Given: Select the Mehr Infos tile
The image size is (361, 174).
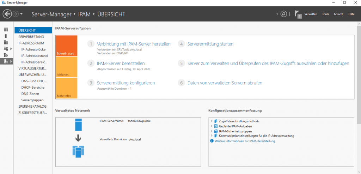Looking at the screenshot, I should coord(67,88).
